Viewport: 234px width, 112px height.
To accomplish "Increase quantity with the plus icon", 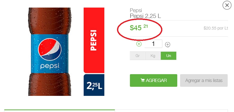I will pyautogui.click(x=168, y=44).
